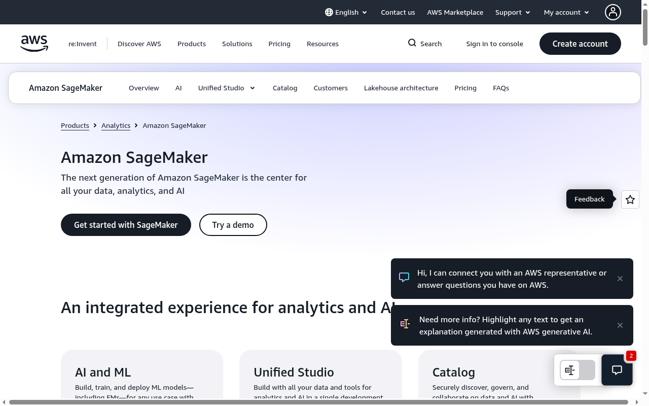Click the AWS Marketplace link
649x406 pixels.
pyautogui.click(x=455, y=12)
